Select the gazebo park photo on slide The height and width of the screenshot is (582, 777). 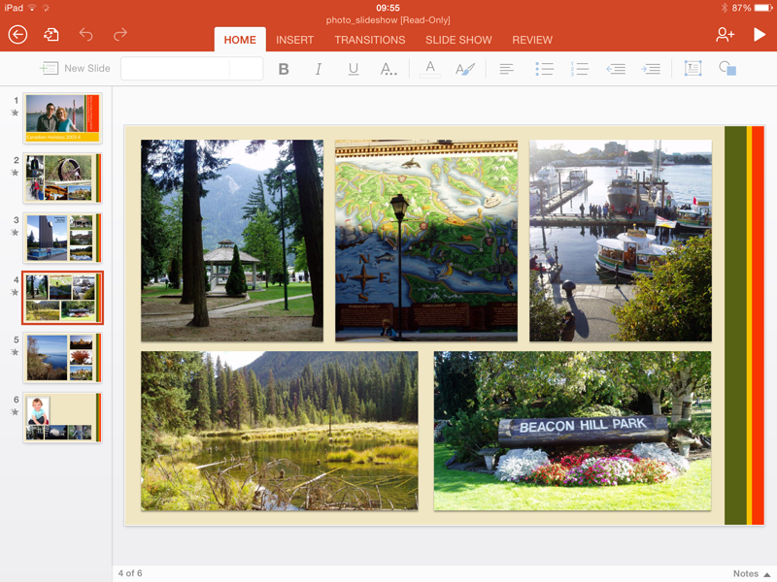[x=232, y=241]
